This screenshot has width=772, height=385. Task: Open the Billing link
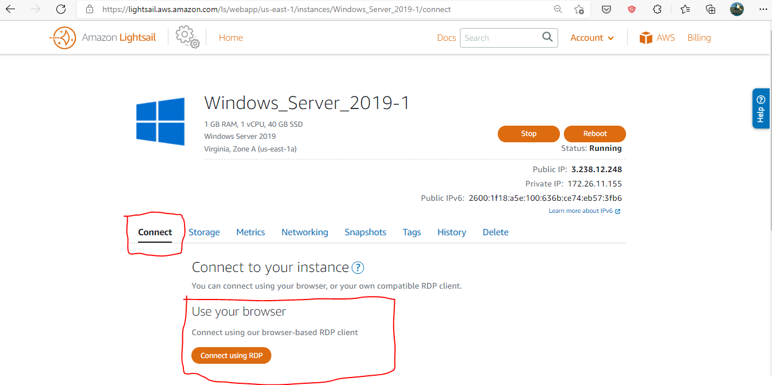point(699,38)
